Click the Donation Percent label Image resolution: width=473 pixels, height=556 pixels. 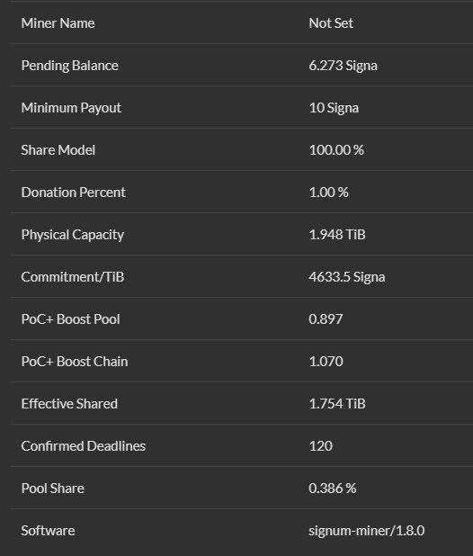[74, 193]
